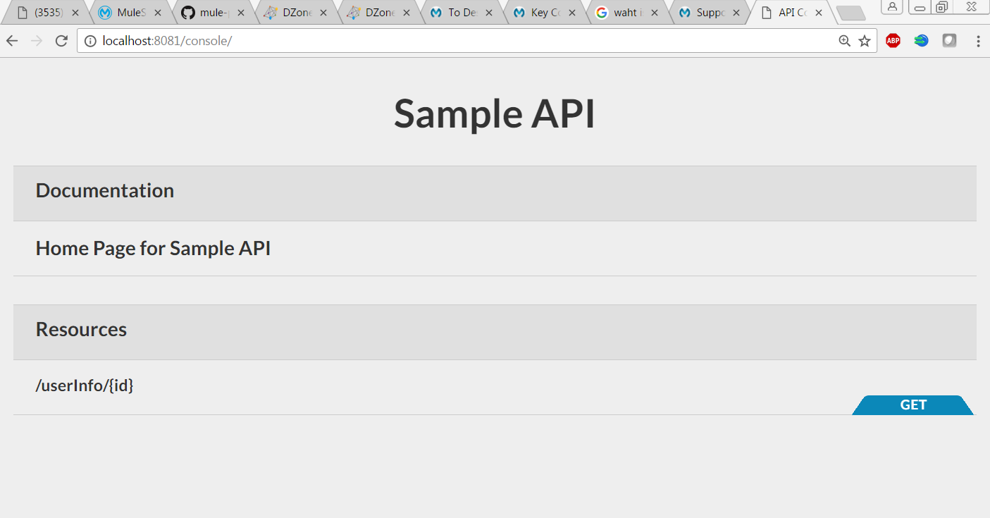Viewport: 990px width, 518px height.
Task: Open a new browser tab
Action: point(850,13)
